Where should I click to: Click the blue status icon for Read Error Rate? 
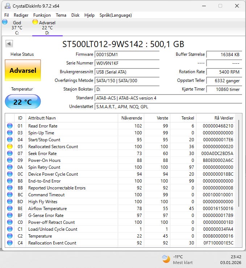pyautogui.click(x=10, y=126)
